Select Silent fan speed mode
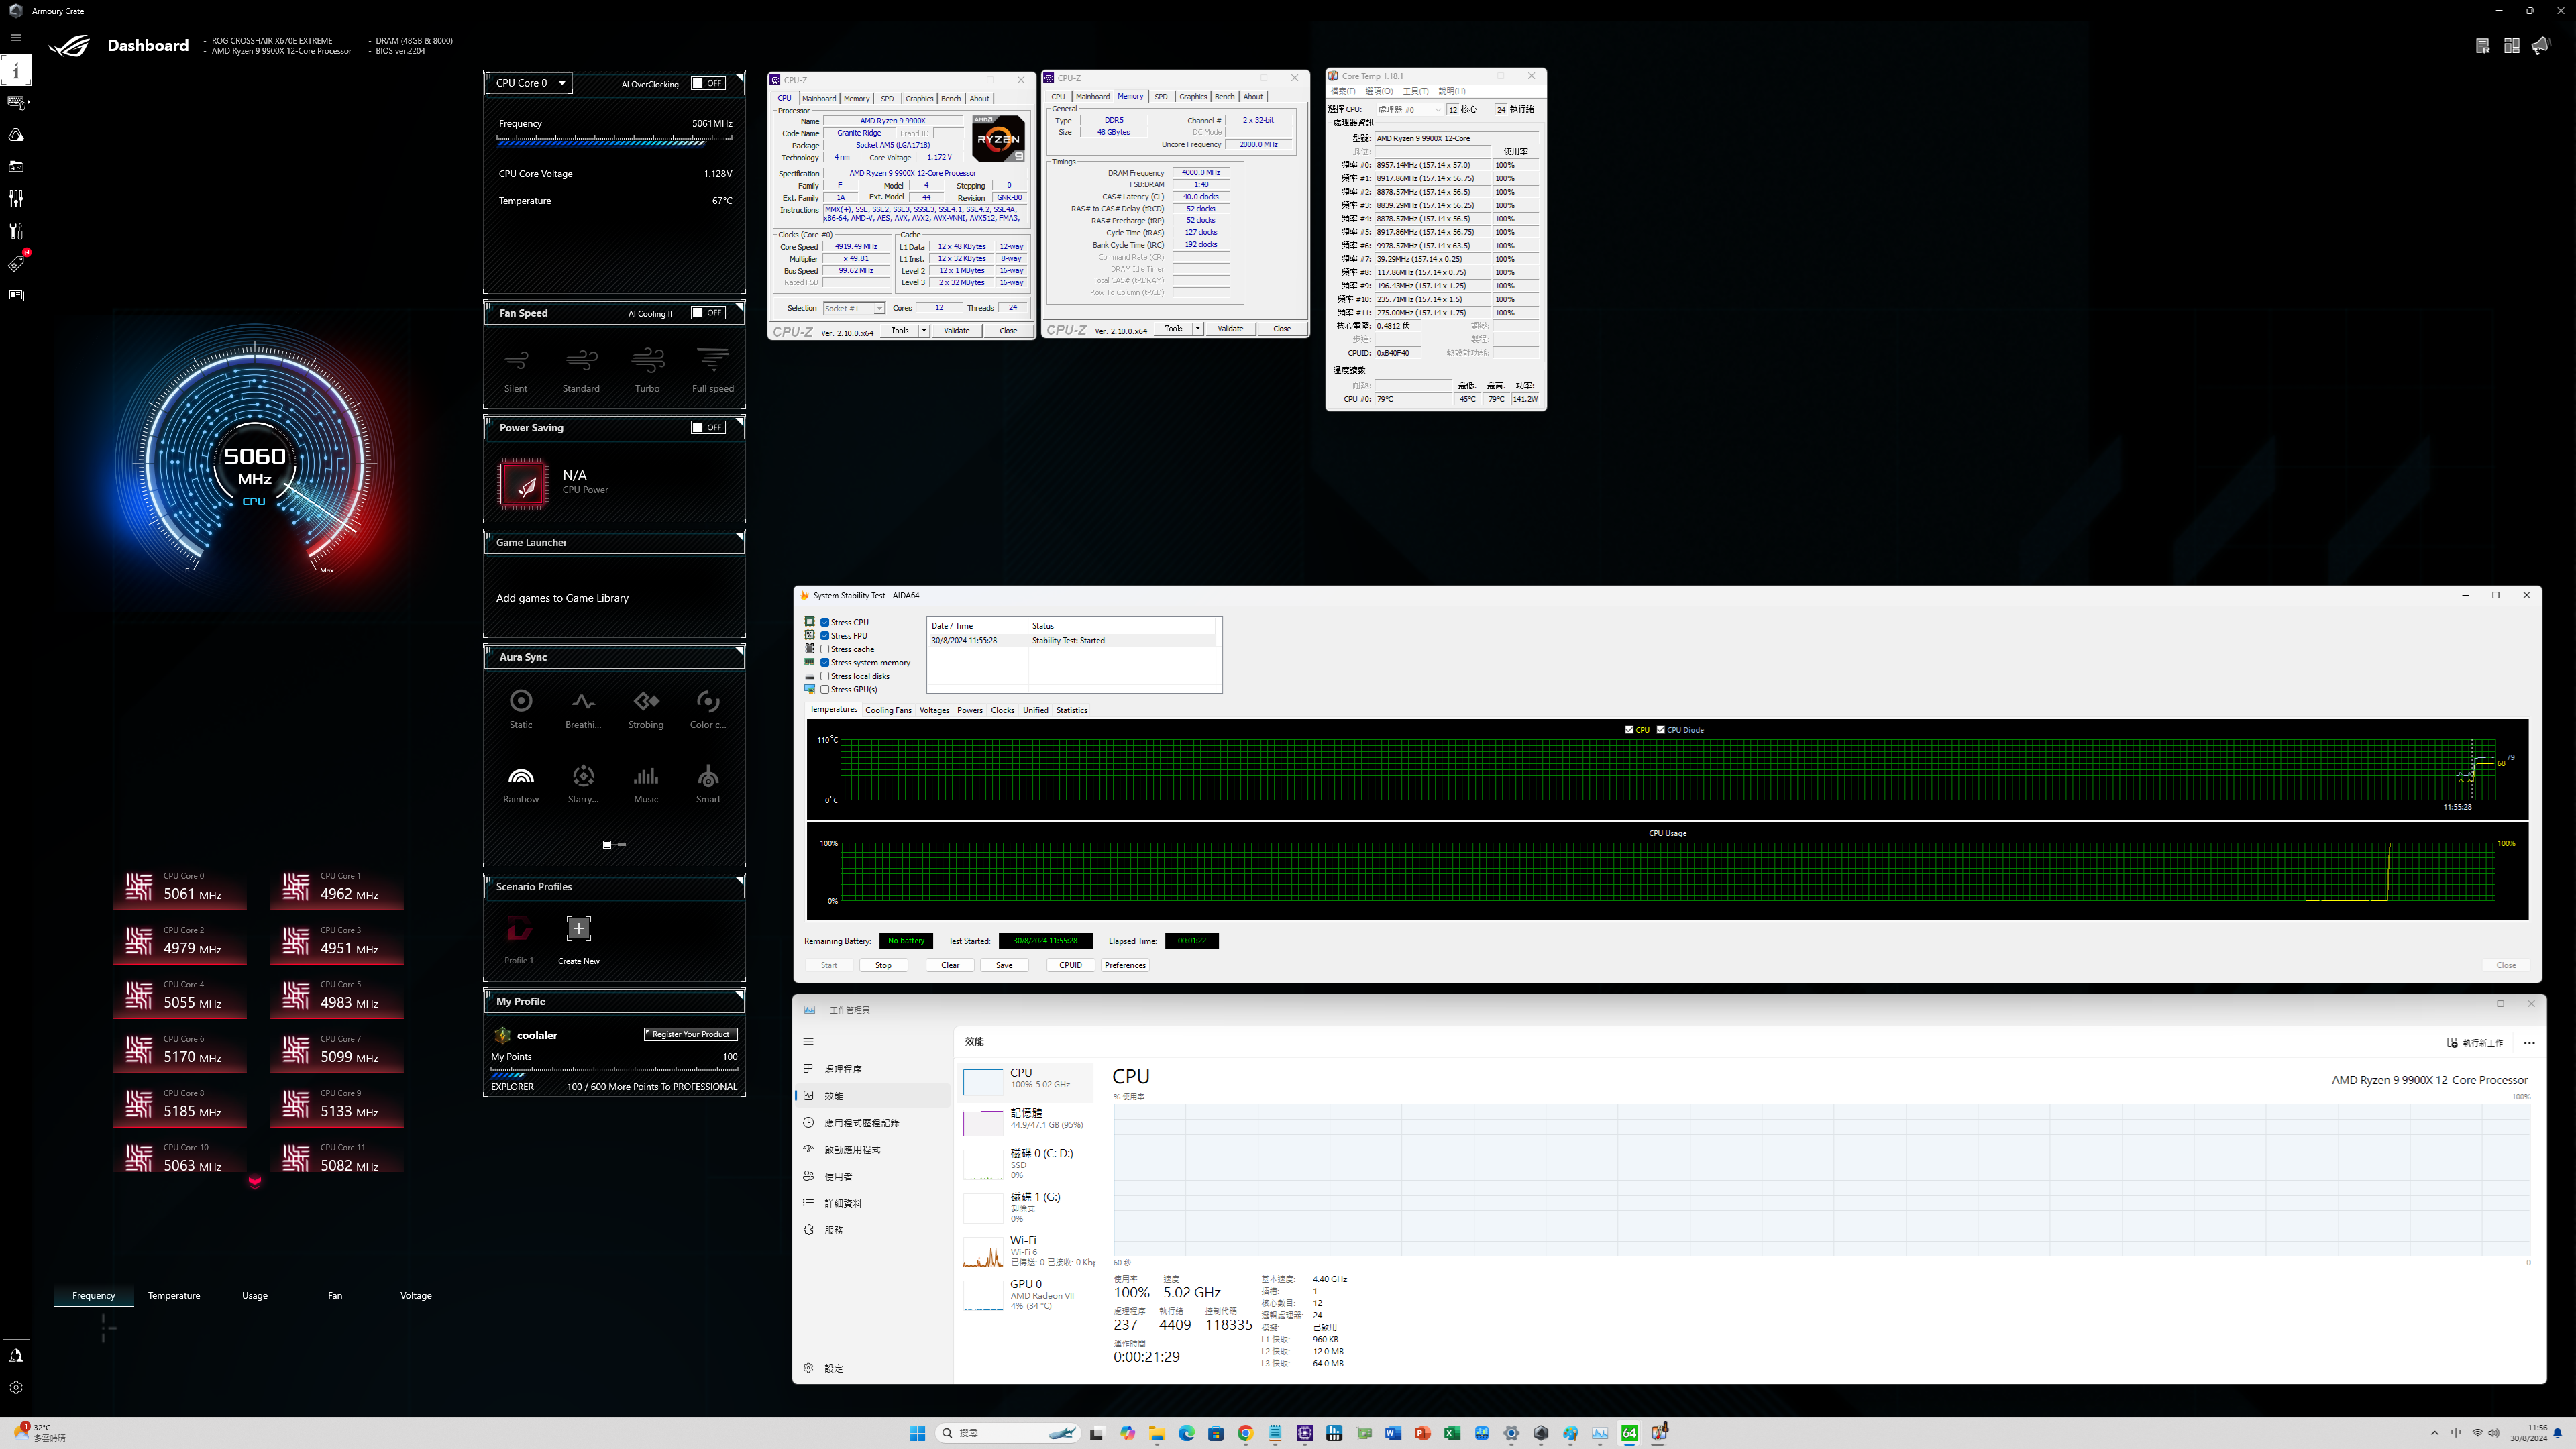2576x1449 pixels. [x=516, y=370]
